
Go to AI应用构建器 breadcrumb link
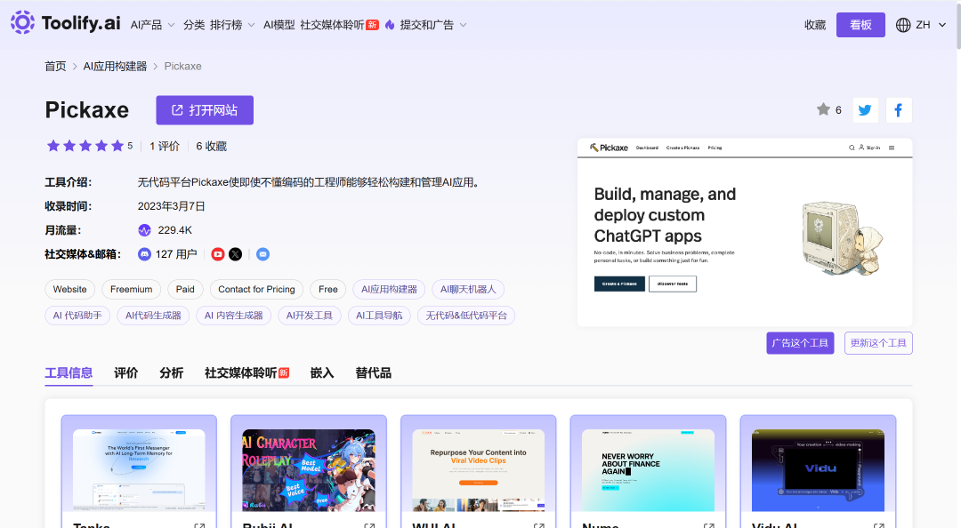[115, 66]
